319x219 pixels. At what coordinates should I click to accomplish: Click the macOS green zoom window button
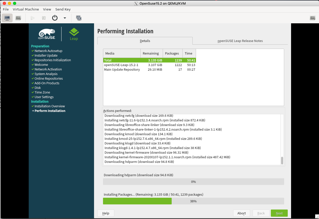pos(14,3)
